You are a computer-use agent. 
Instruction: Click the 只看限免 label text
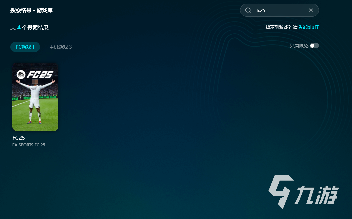pyautogui.click(x=299, y=46)
